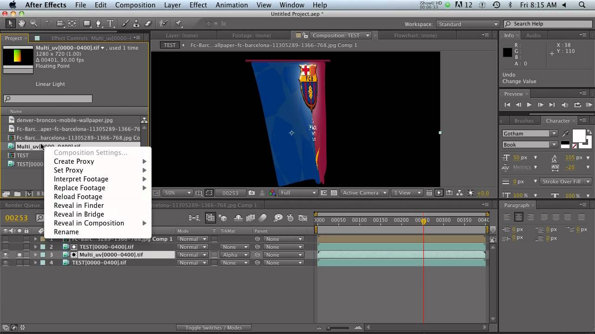The image size is (595, 334).
Task: Open the 50% magnification dropdown
Action: click(x=177, y=193)
